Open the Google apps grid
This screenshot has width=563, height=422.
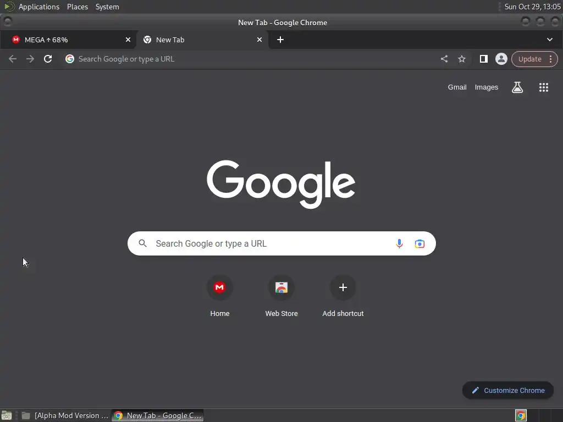coord(544,87)
